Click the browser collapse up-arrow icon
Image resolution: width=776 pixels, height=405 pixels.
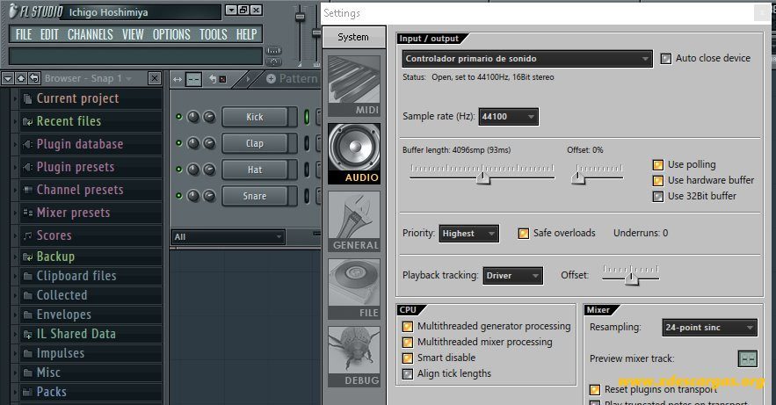21,78
